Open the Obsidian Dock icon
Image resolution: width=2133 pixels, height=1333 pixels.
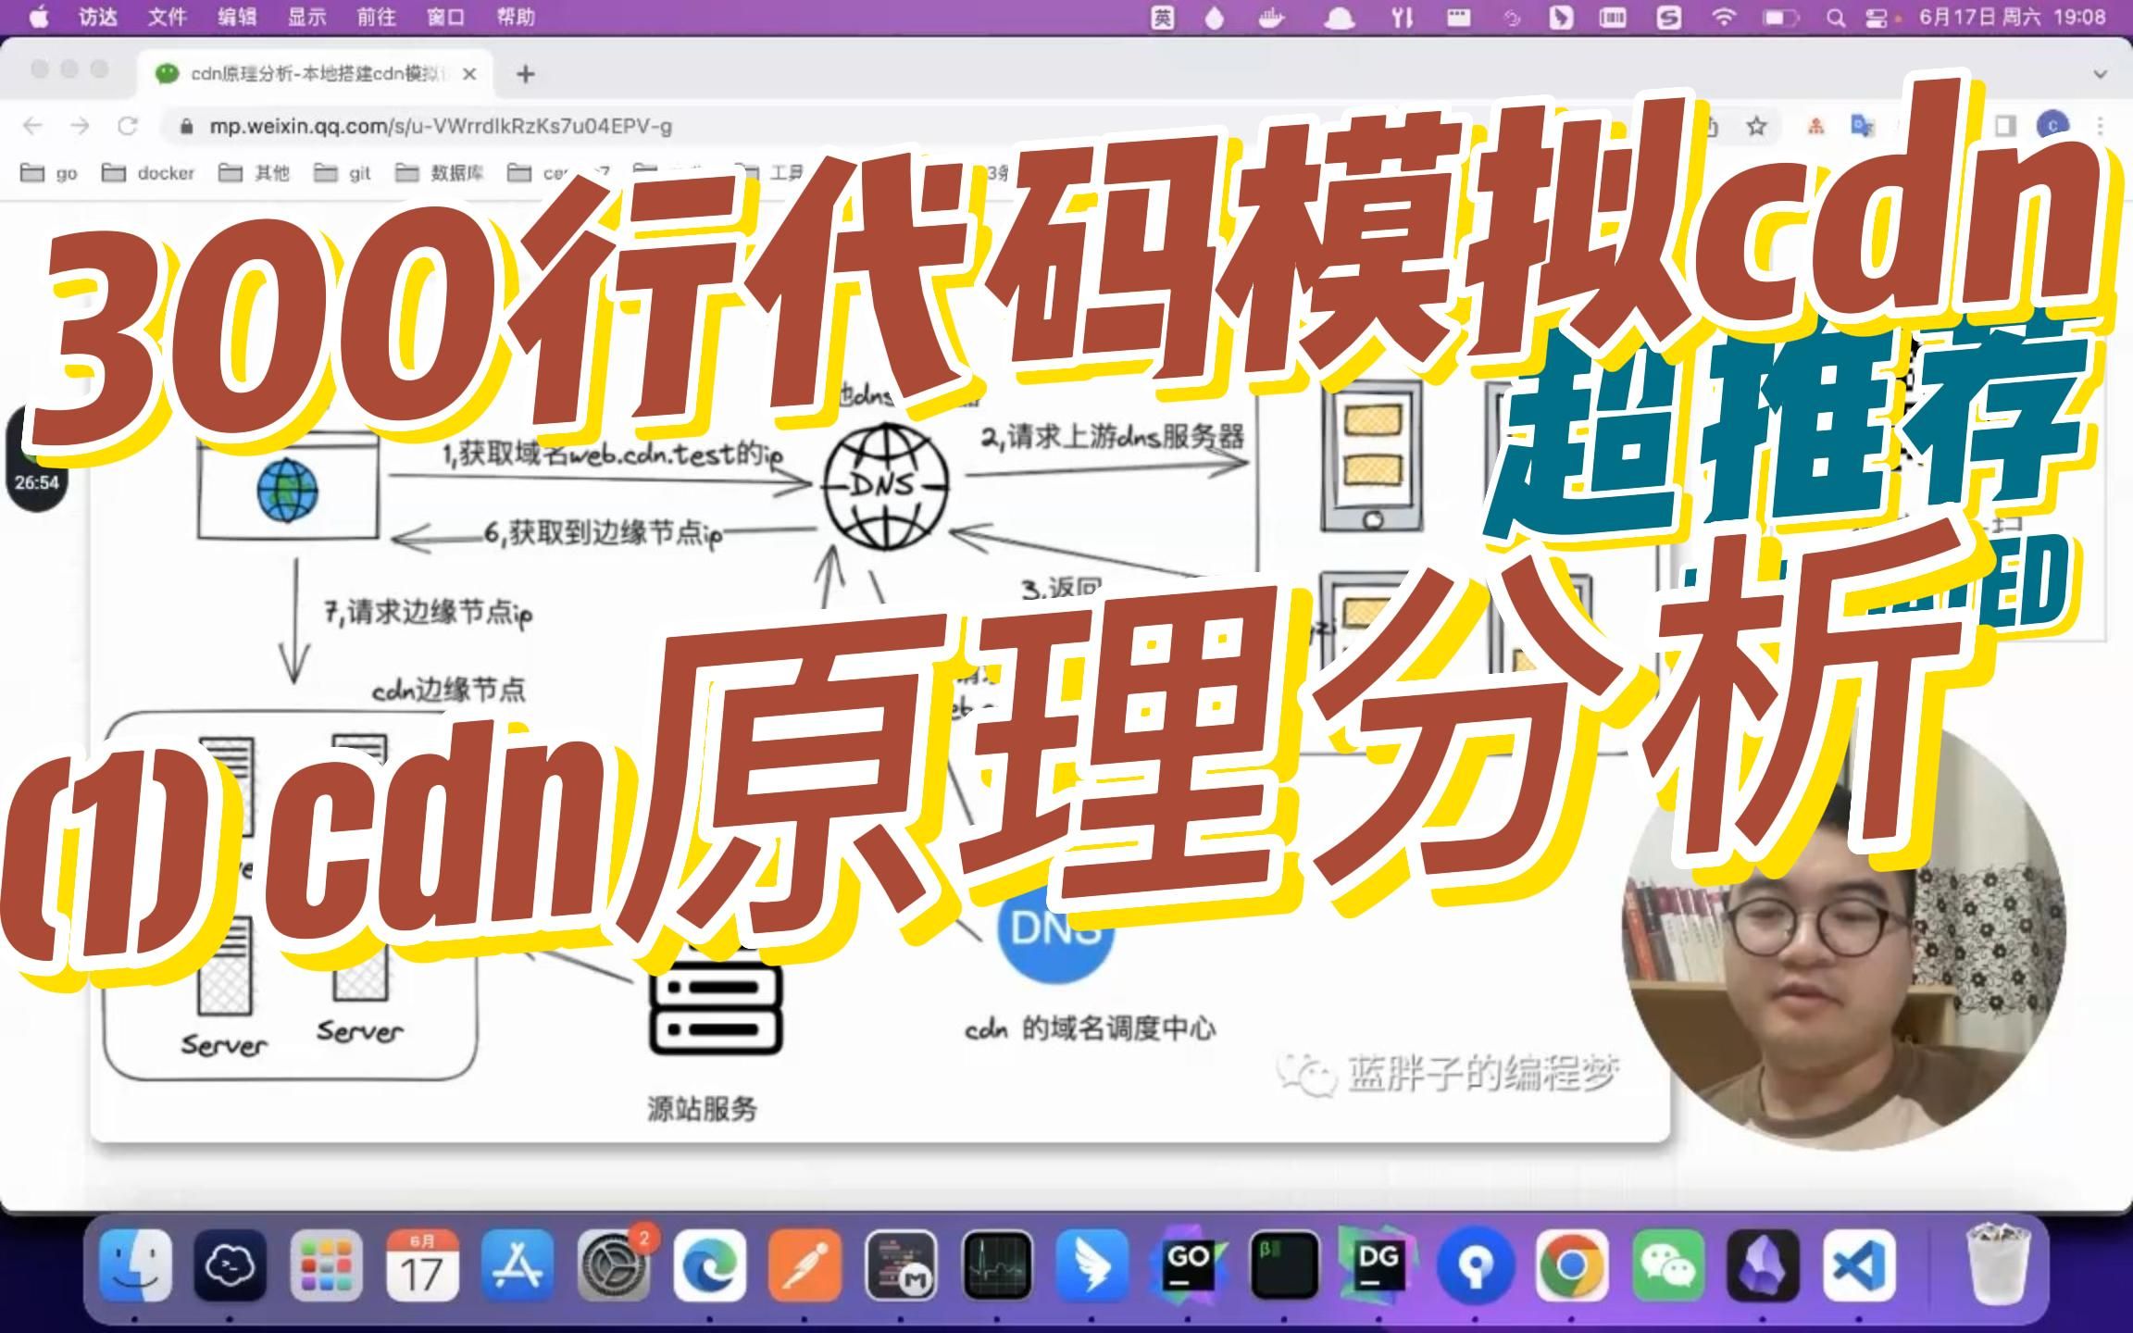[1763, 1265]
